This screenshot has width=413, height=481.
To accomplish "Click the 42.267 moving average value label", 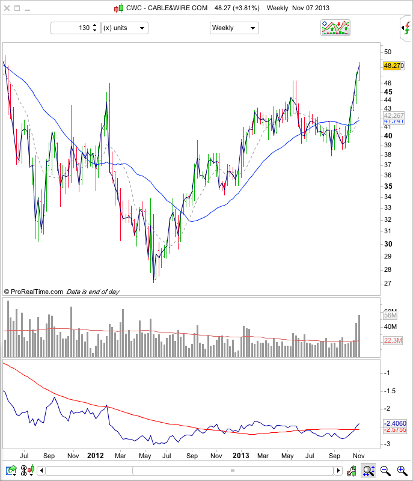I will pos(394,115).
